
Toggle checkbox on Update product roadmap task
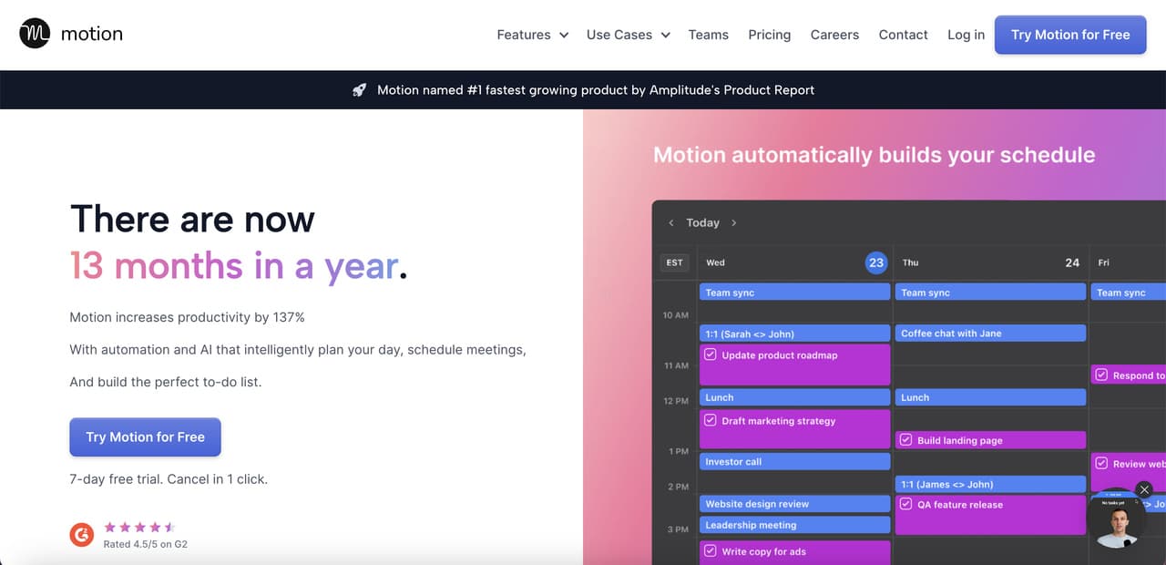(711, 355)
